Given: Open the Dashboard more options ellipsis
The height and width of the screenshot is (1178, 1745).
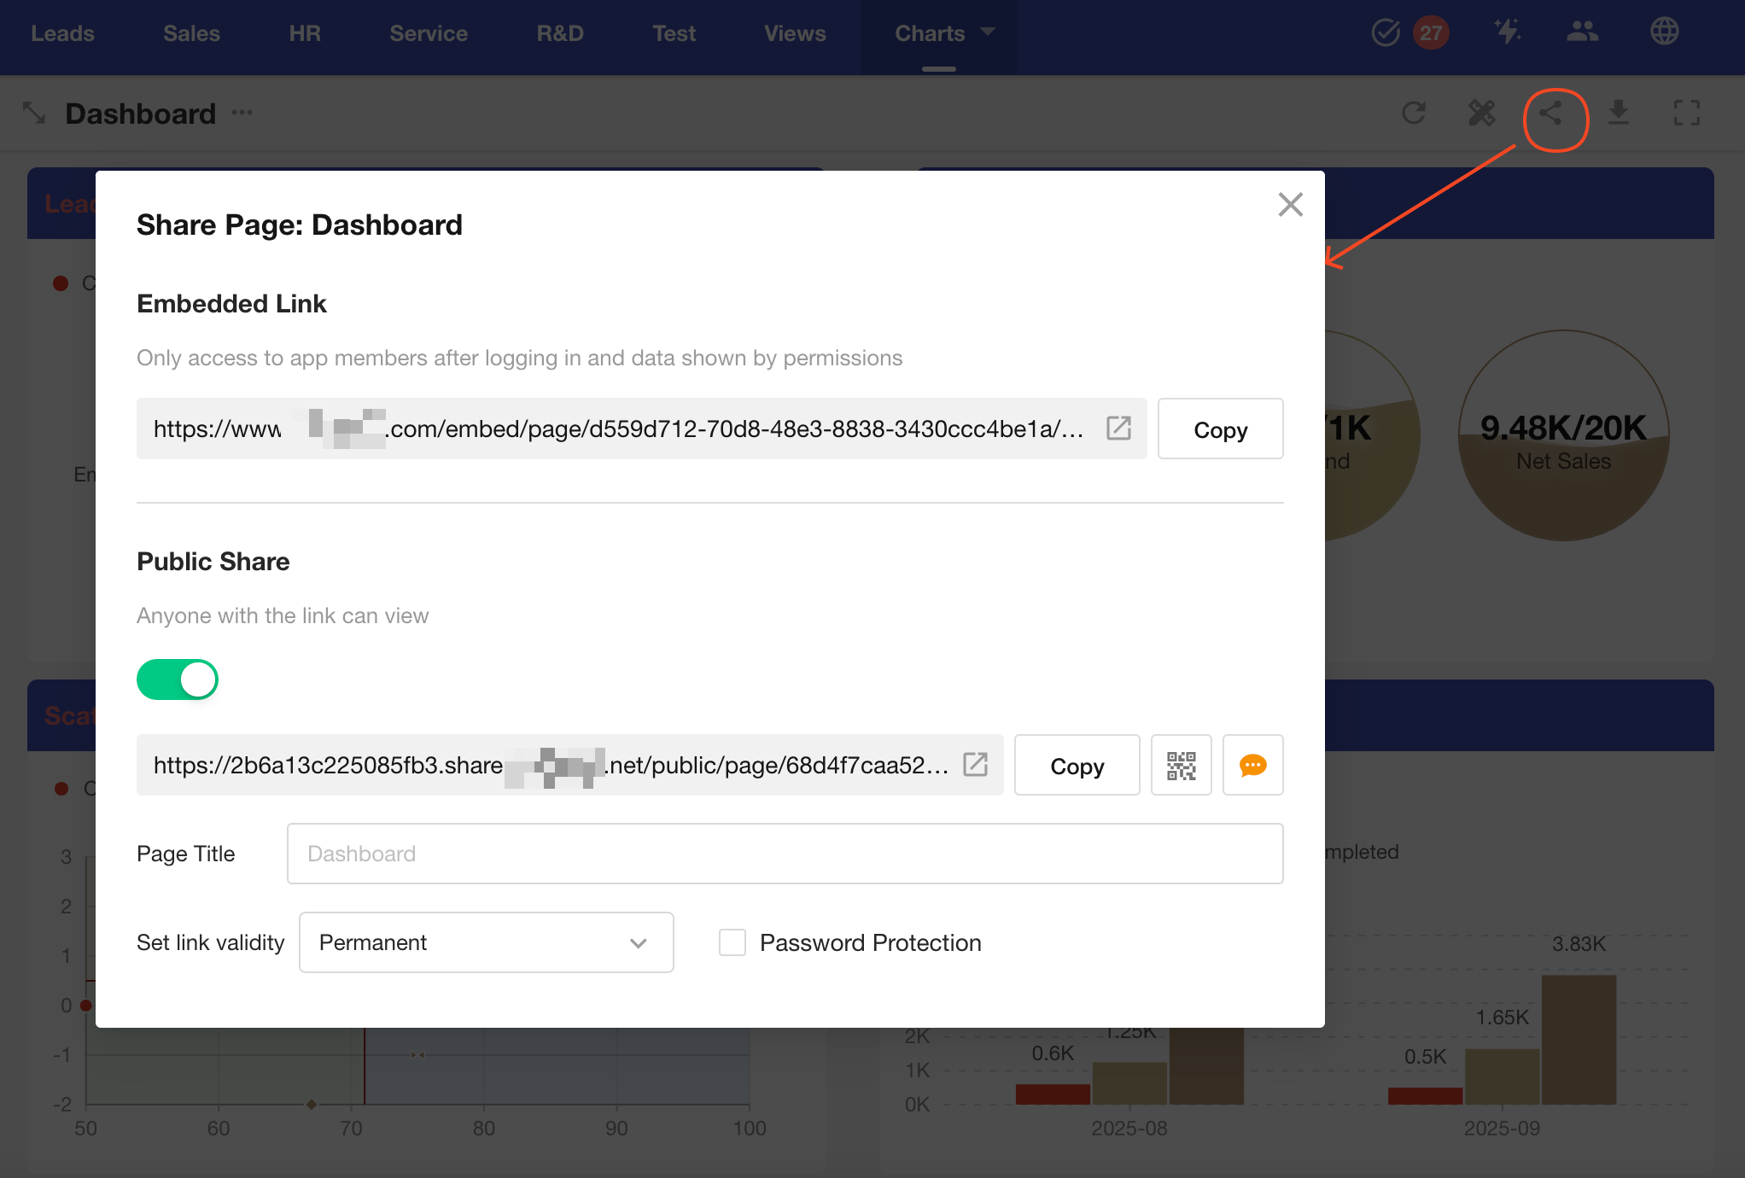Looking at the screenshot, I should pos(242,113).
